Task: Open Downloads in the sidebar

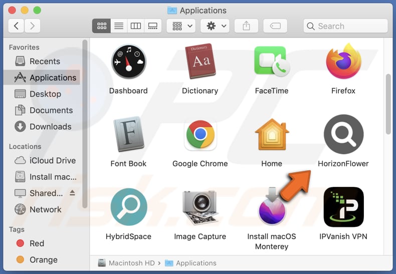Action: (x=42, y=127)
